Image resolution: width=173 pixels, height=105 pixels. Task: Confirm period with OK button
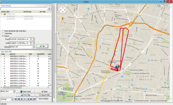coord(42,46)
